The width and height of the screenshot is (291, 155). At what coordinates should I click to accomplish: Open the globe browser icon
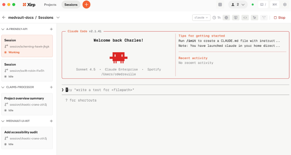[226, 18]
